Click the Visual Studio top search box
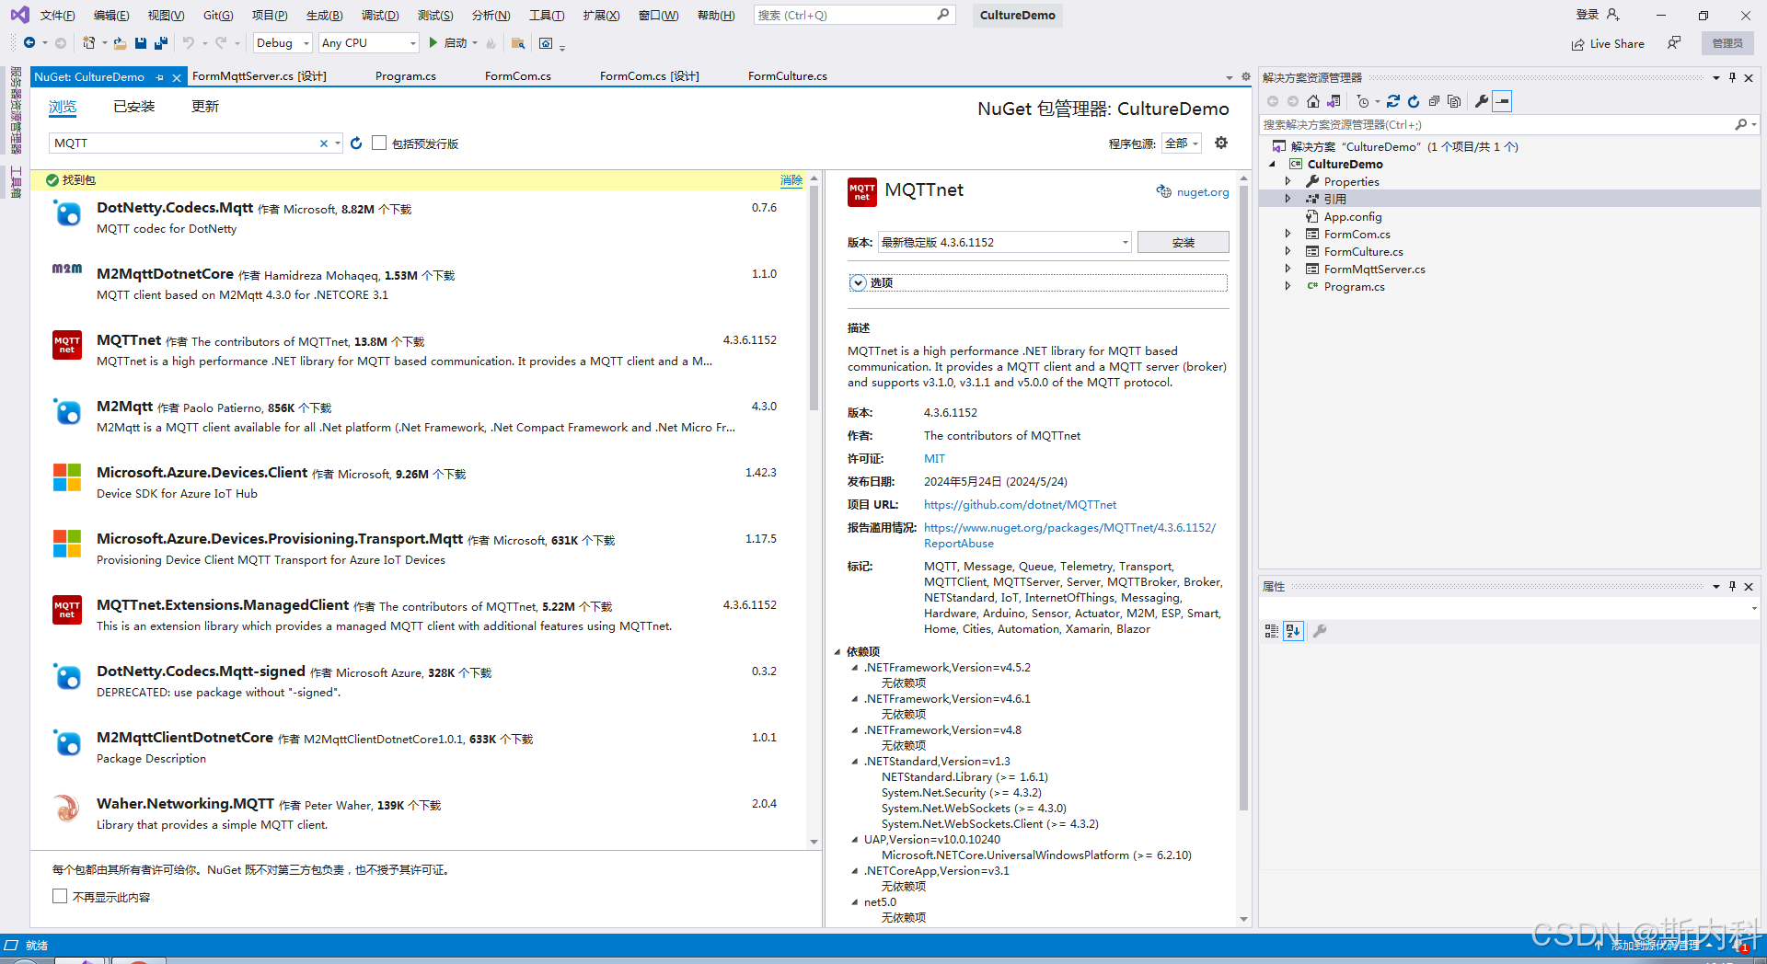1767x964 pixels. 853,15
